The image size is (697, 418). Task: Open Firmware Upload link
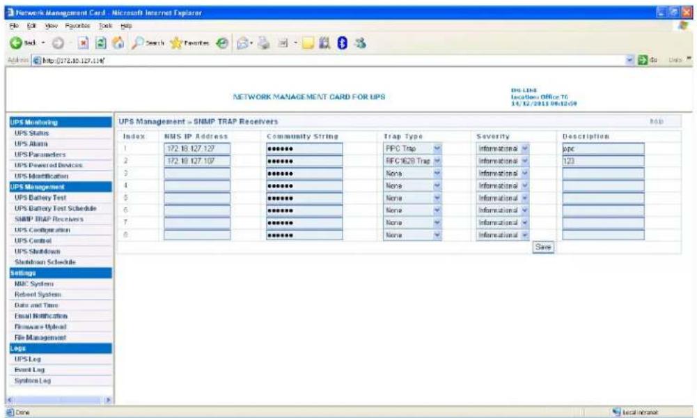pos(40,327)
